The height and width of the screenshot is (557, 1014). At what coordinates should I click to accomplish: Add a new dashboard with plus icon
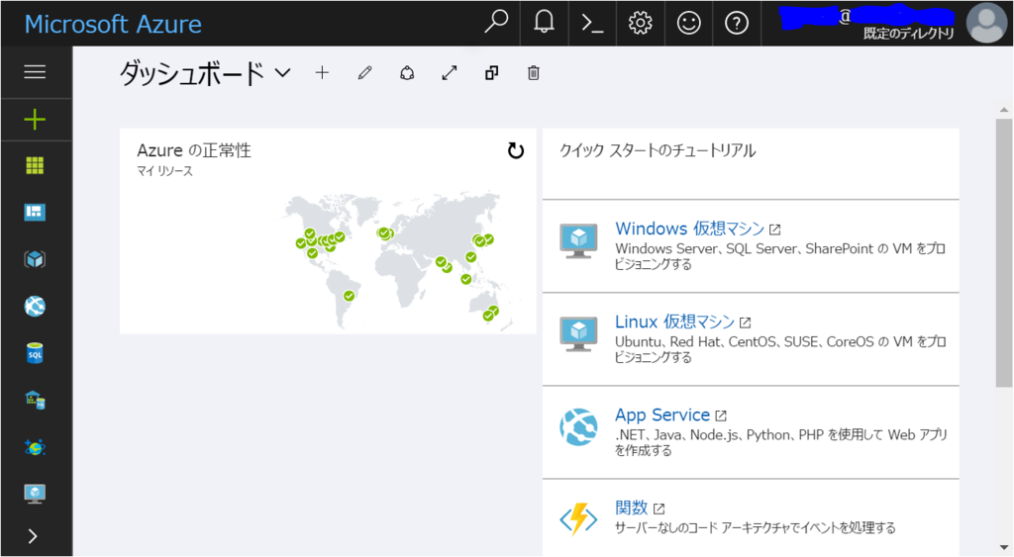[322, 73]
